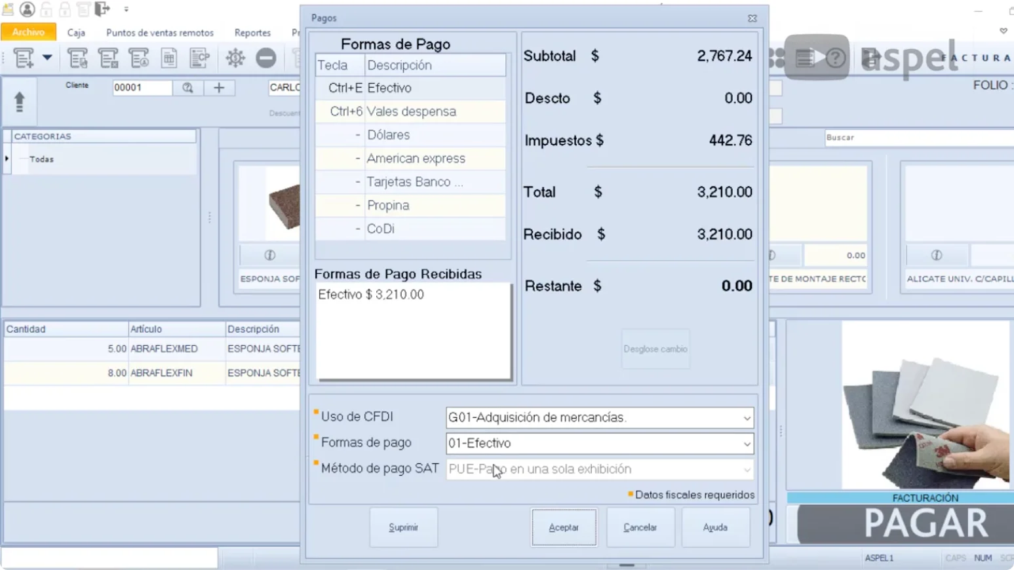The width and height of the screenshot is (1014, 570).
Task: Open the cash movements dollar icon
Action: coord(235,58)
